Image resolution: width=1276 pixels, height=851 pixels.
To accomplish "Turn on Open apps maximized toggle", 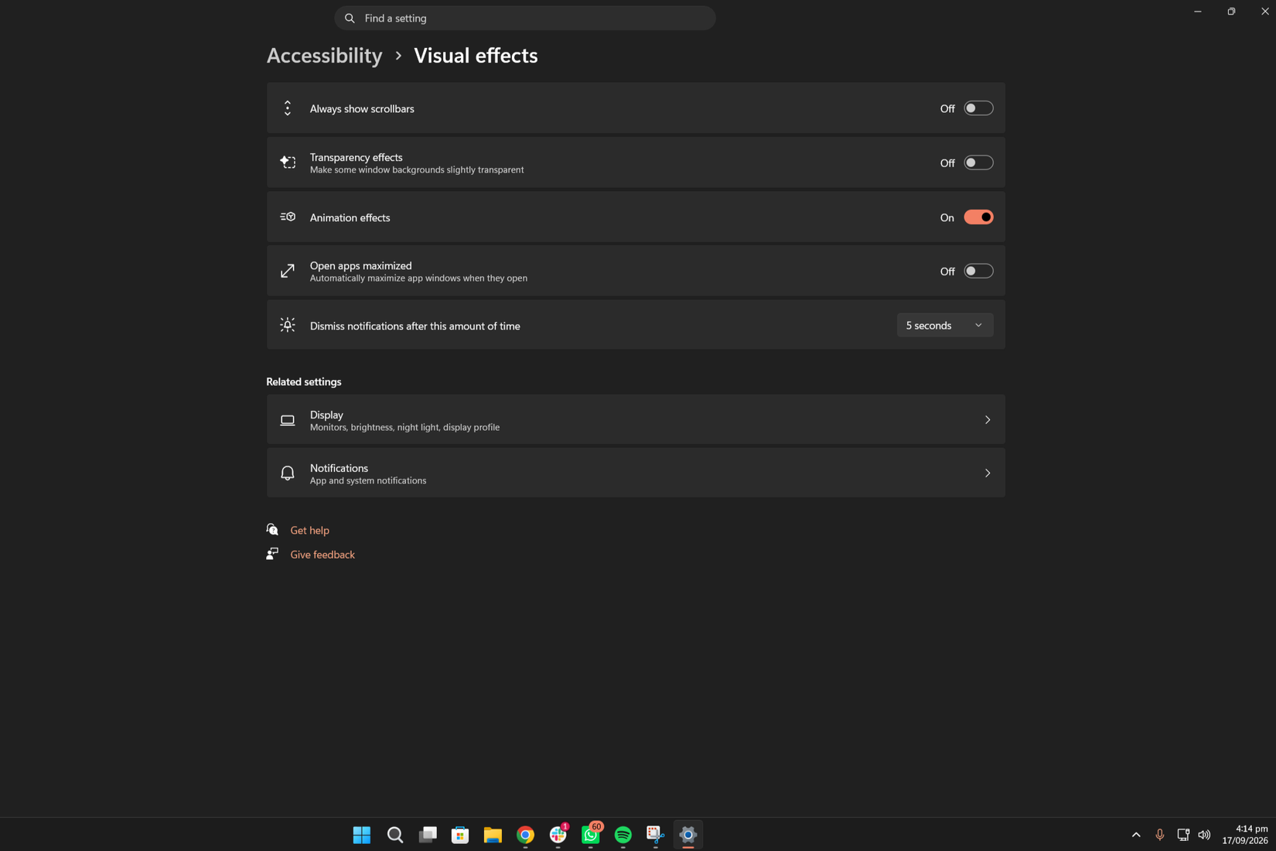I will pyautogui.click(x=978, y=271).
